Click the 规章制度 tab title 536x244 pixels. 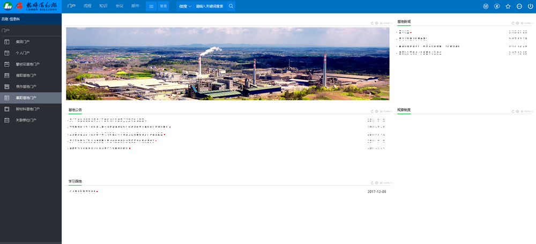pyautogui.click(x=404, y=110)
